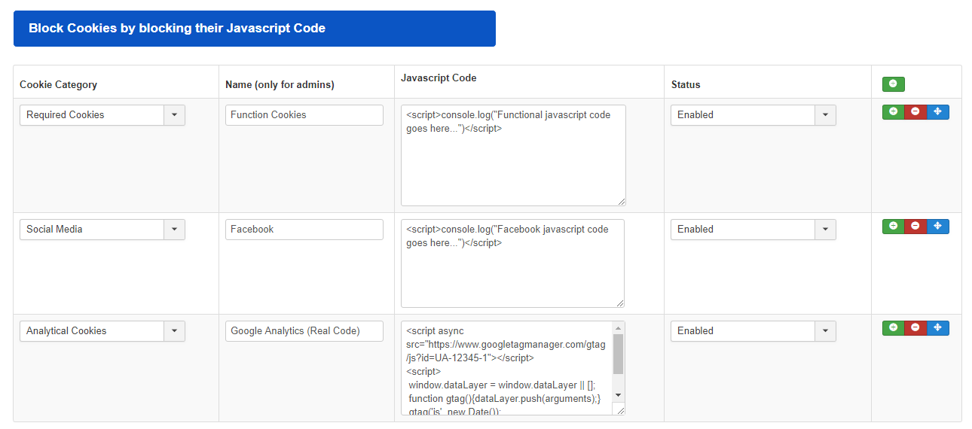Add row after Function Cookies entry
Screen dimensions: 972x429
click(x=893, y=112)
